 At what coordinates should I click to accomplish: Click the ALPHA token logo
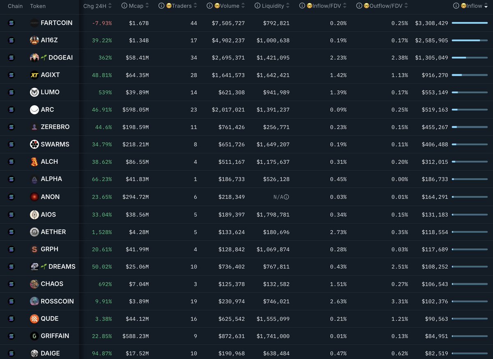(x=35, y=179)
